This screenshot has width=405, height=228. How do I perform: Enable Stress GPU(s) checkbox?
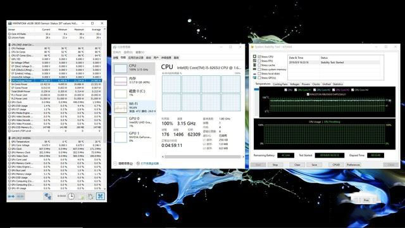[259, 77]
